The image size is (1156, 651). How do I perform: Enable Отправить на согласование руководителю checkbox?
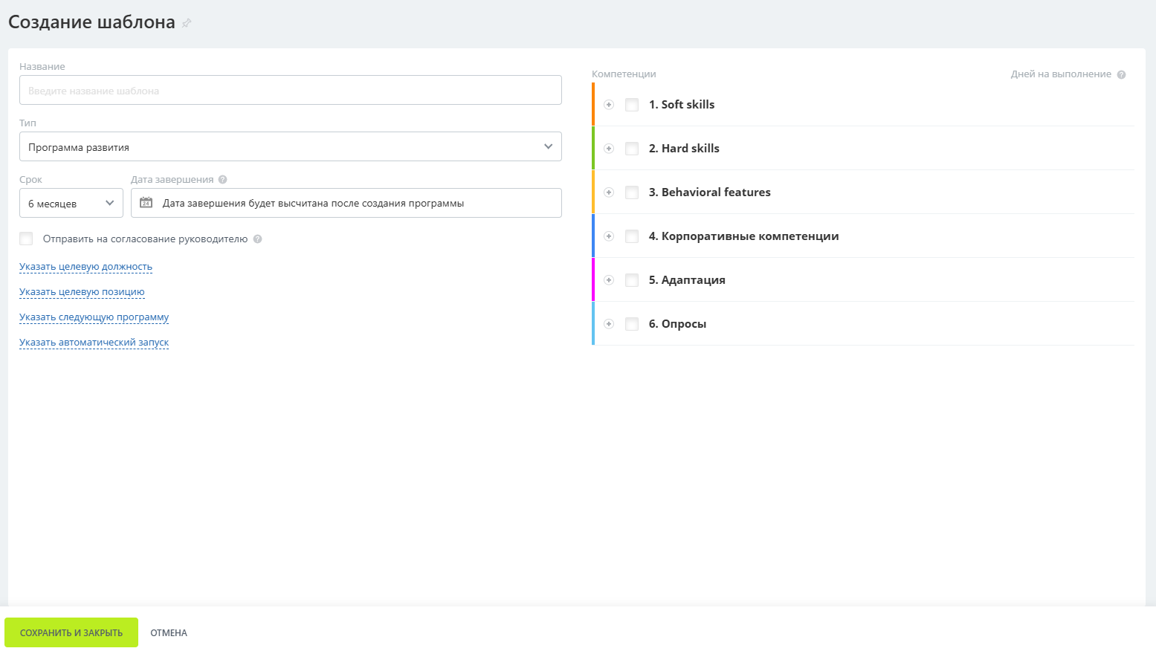pos(26,239)
